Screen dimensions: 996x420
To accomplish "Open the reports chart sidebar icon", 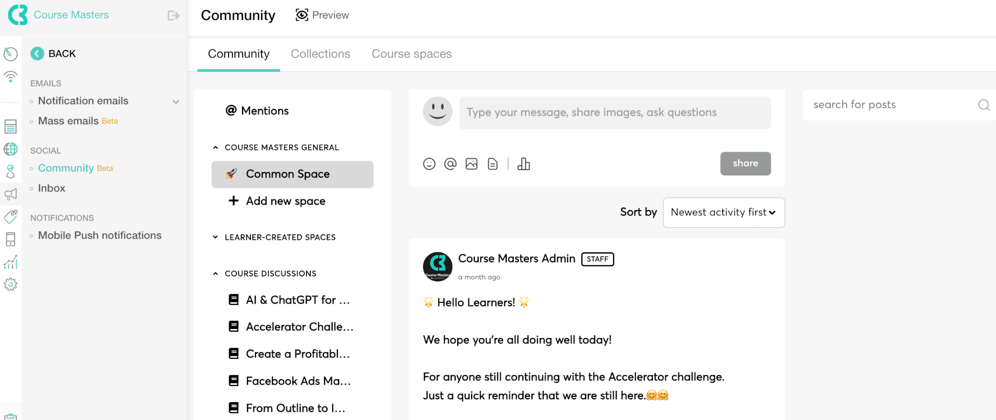I will (x=11, y=262).
